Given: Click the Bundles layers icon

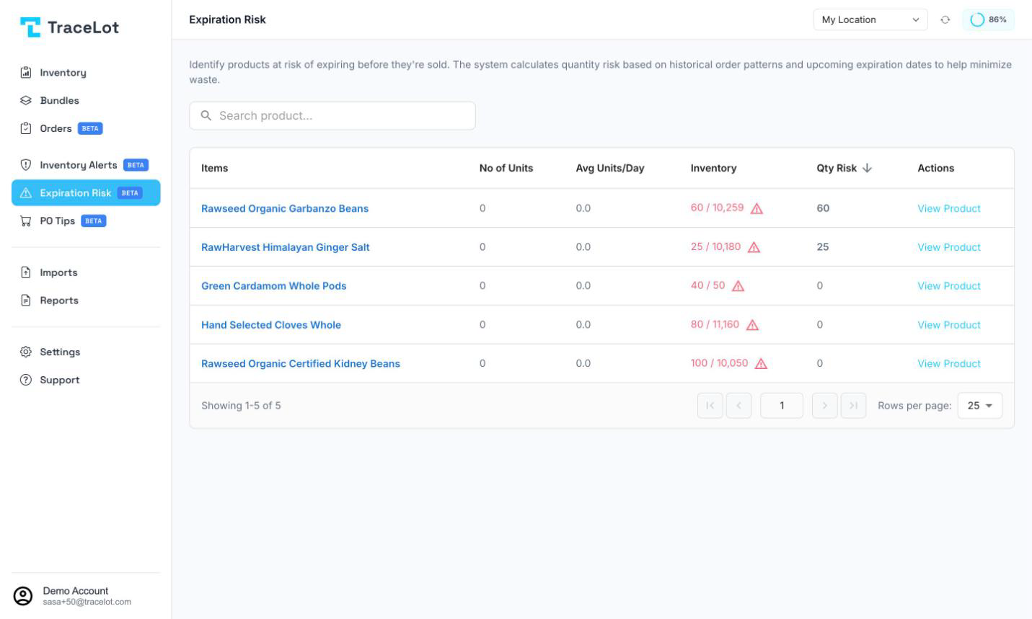Looking at the screenshot, I should click(x=26, y=100).
